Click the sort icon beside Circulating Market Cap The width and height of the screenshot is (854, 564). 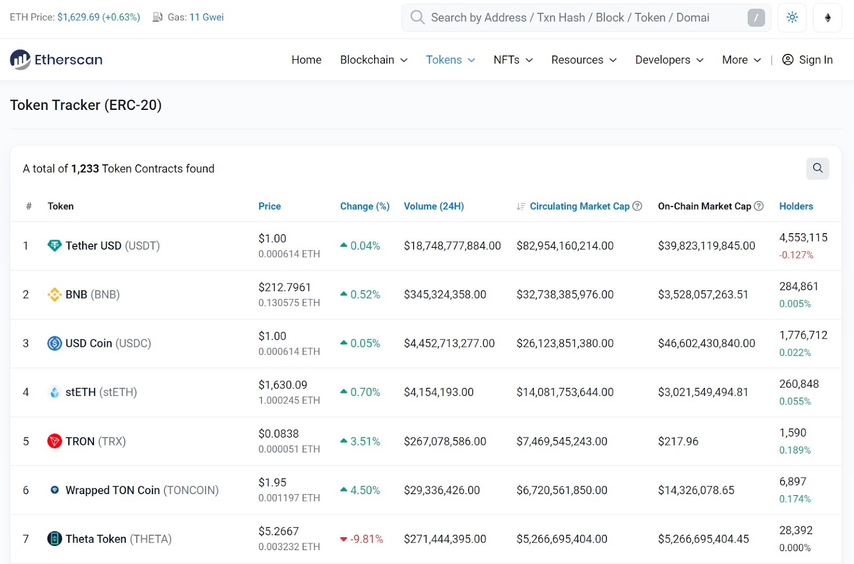click(x=520, y=206)
